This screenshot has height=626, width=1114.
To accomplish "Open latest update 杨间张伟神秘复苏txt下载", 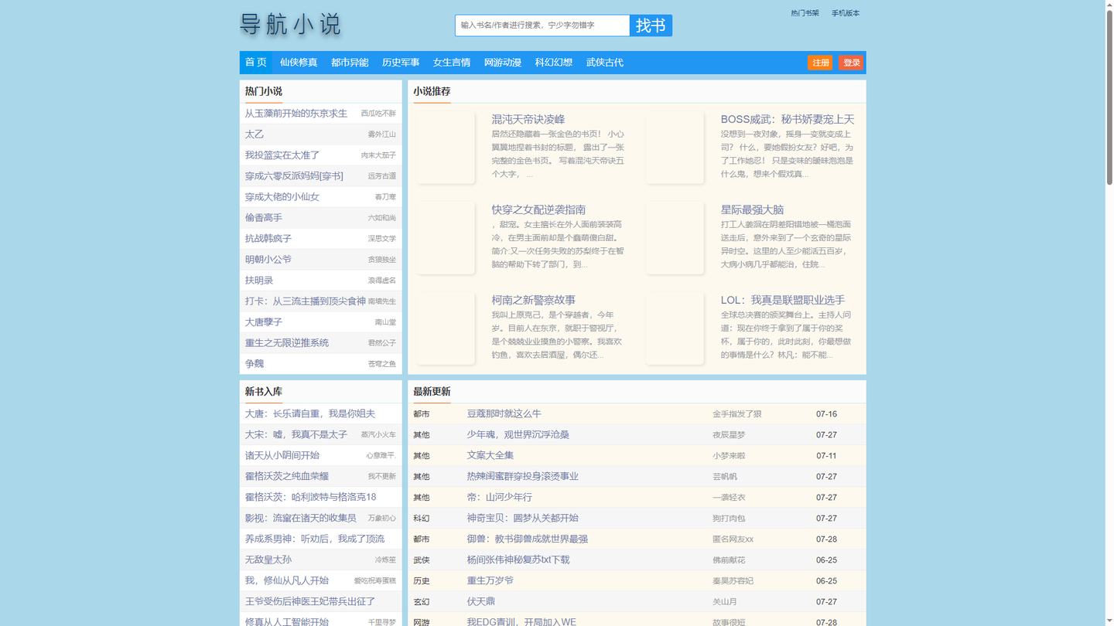I will pos(518,560).
